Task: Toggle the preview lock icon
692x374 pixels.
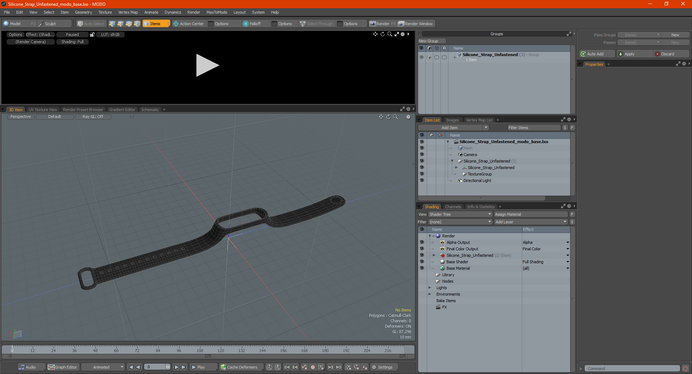Action: (92, 35)
